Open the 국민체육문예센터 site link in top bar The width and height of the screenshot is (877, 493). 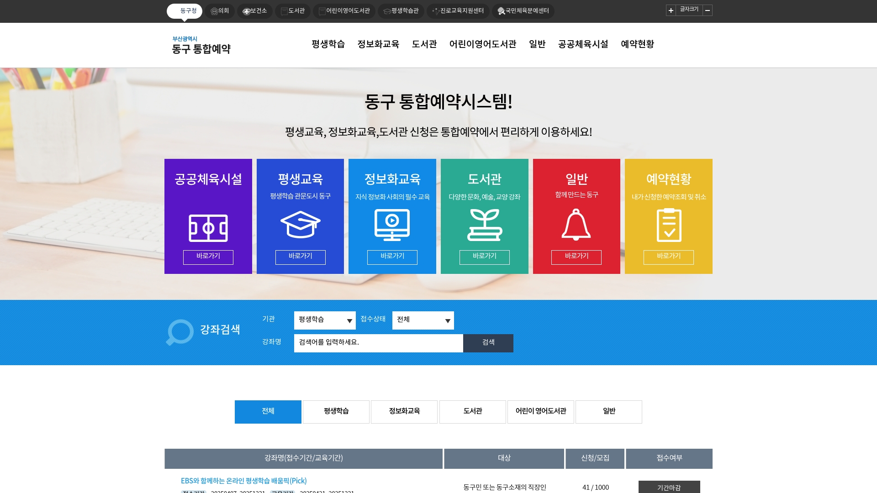pos(523,11)
